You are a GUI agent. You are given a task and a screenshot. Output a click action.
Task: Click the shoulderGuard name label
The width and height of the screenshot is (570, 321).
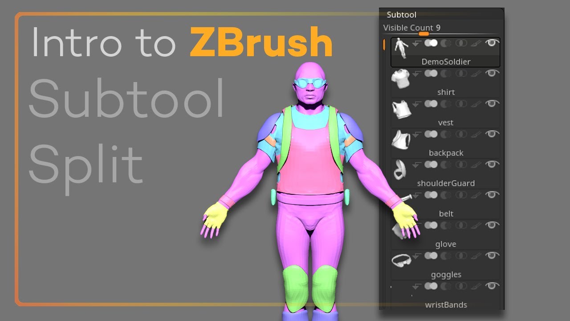tap(446, 183)
